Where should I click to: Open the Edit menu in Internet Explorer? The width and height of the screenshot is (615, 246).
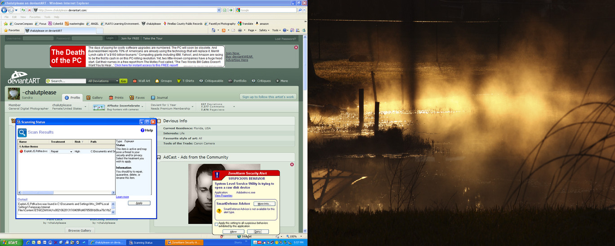14,17
